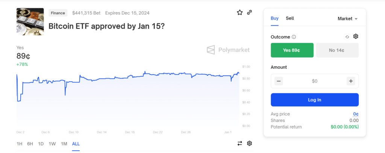Viewport: 385px width, 153px height.
Task: Log In with the blue button
Action: [x=315, y=100]
